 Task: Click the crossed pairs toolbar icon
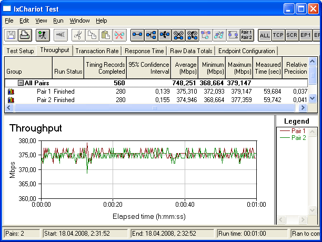click(x=179, y=35)
